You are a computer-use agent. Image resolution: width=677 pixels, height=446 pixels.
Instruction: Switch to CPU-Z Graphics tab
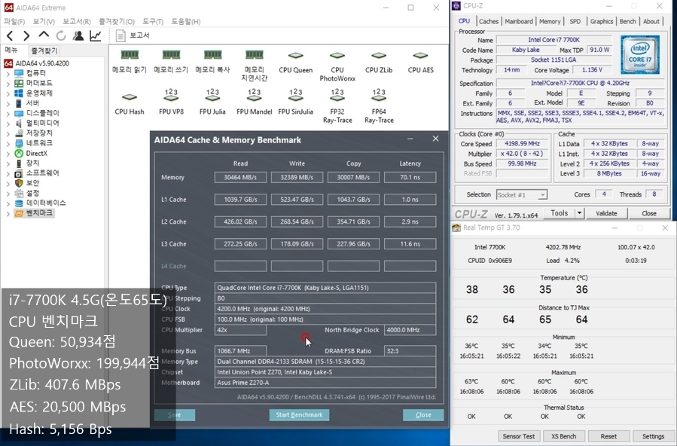pos(602,22)
